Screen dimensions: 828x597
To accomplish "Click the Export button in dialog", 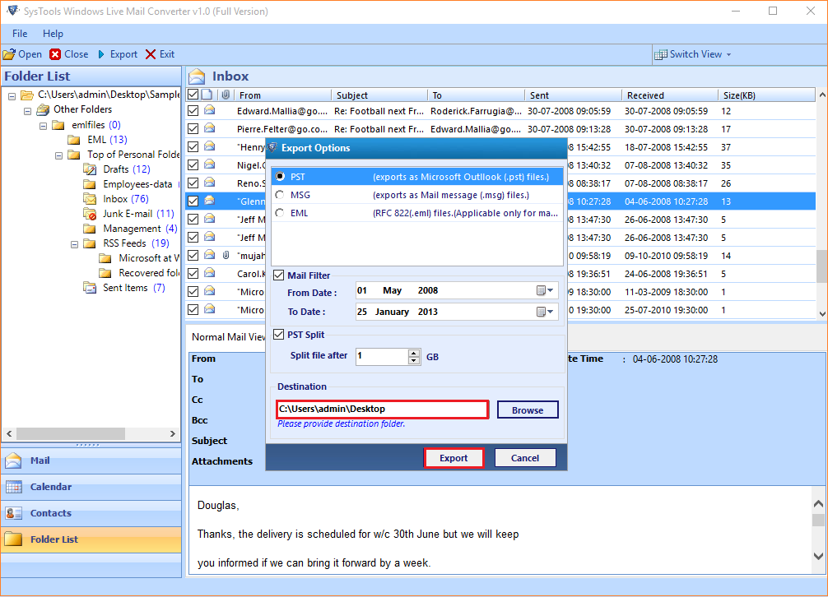I will [x=454, y=458].
